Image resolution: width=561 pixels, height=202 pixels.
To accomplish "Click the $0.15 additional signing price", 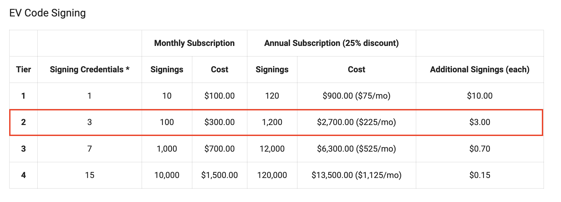I will point(479,175).
